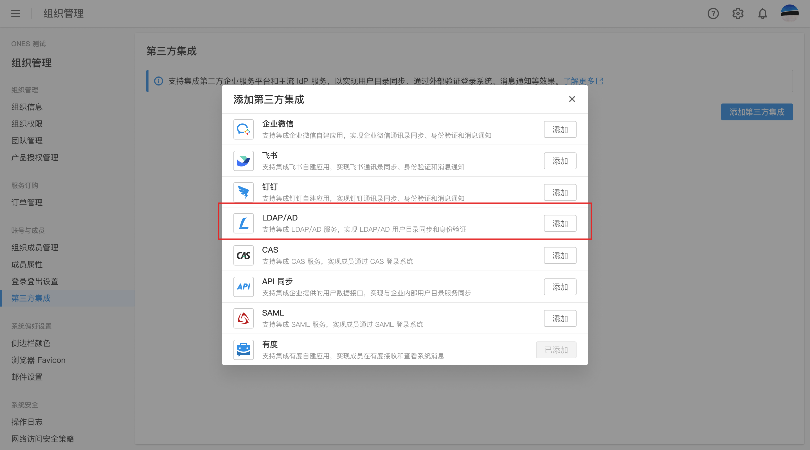Open 网络访问安全策略 in sidebar
Viewport: 810px width, 450px height.
[x=43, y=439]
